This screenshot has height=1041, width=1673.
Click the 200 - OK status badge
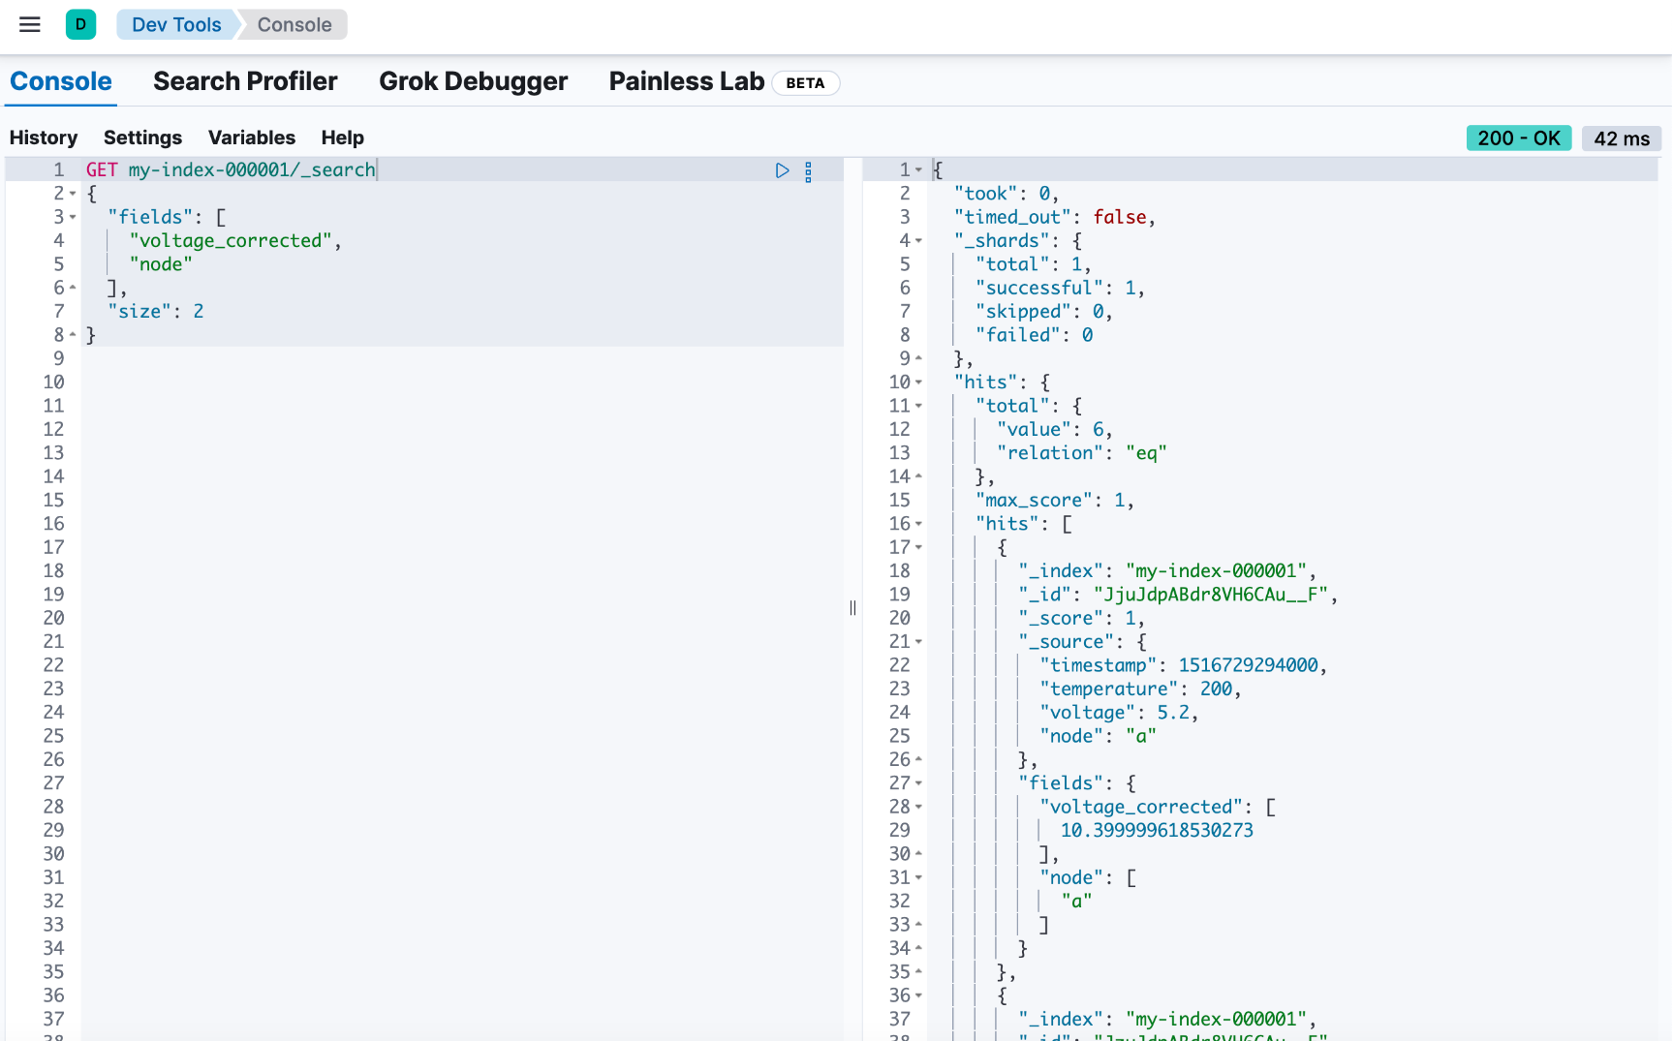coord(1518,138)
